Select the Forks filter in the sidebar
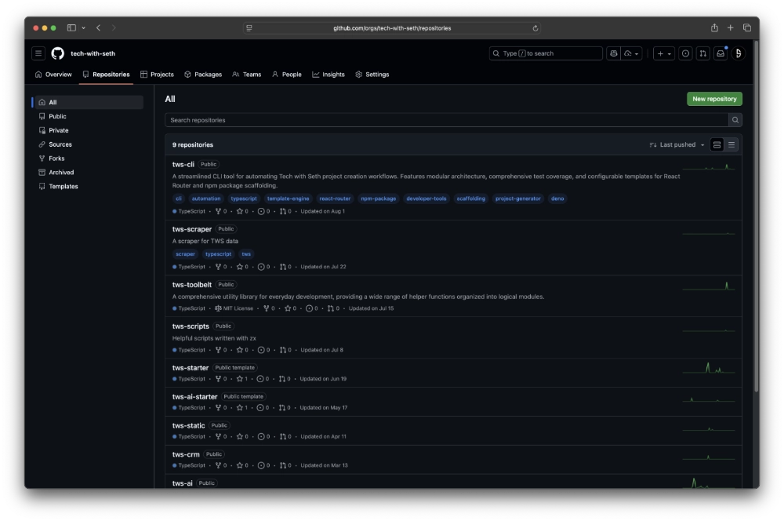784x521 pixels. 57,158
